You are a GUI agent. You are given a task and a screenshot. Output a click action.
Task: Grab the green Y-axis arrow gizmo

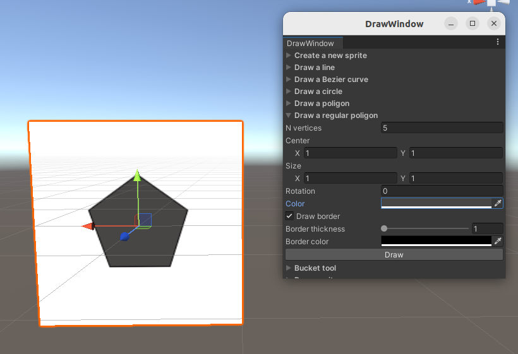(x=138, y=176)
